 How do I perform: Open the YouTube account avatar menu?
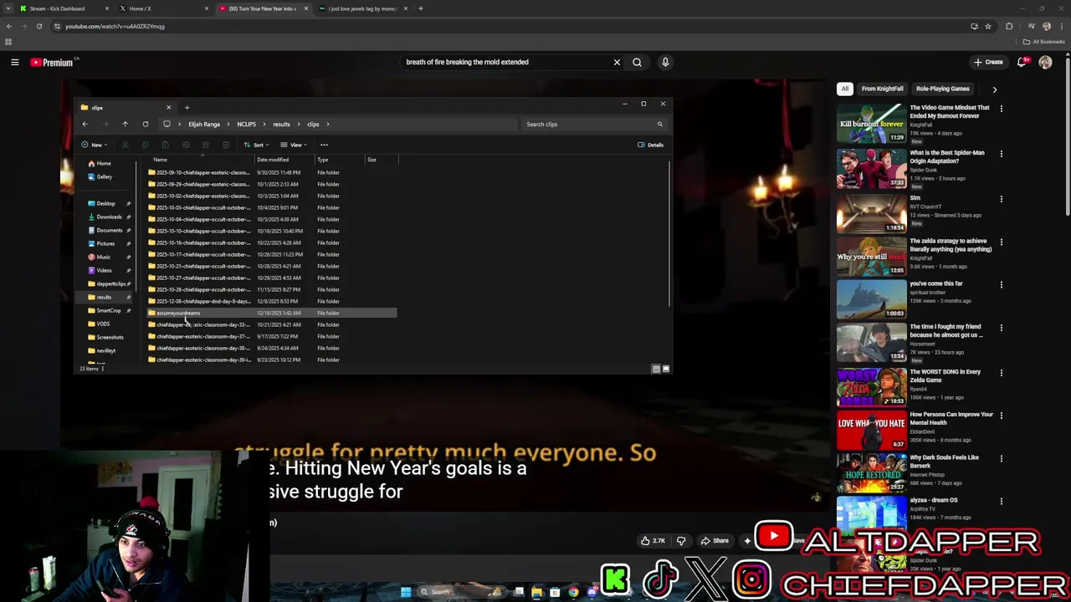coord(1045,62)
